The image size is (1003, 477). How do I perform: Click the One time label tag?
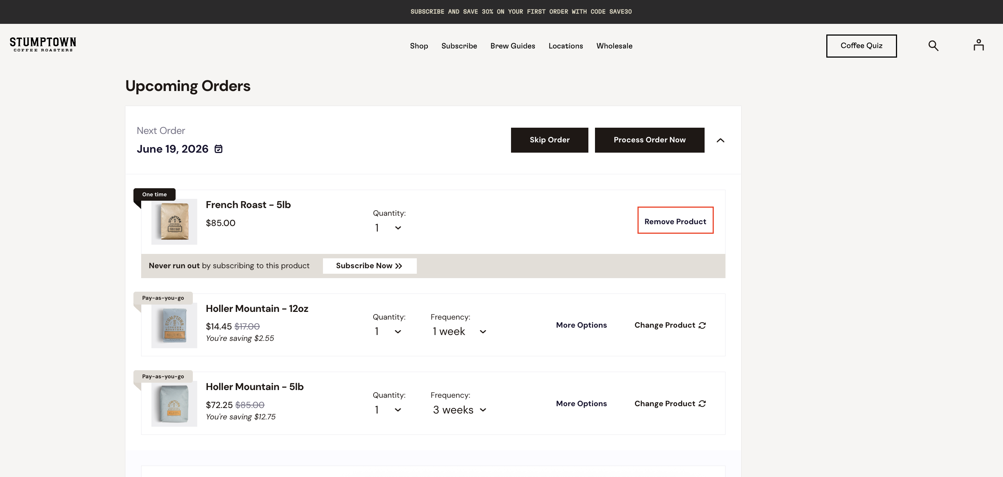pyautogui.click(x=154, y=194)
